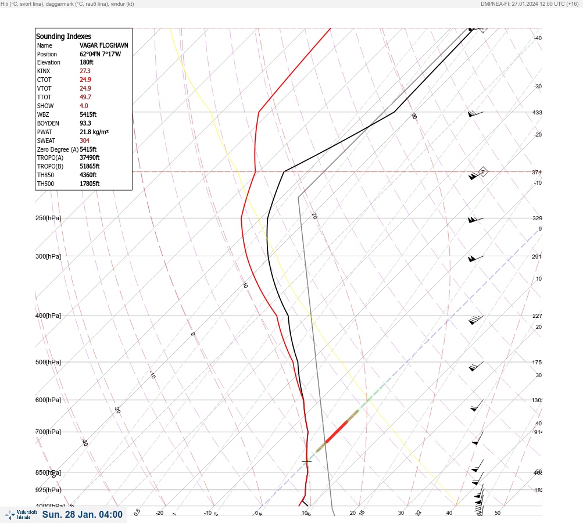
Task: Click the TH850 value 4360ft
Action: (88, 175)
